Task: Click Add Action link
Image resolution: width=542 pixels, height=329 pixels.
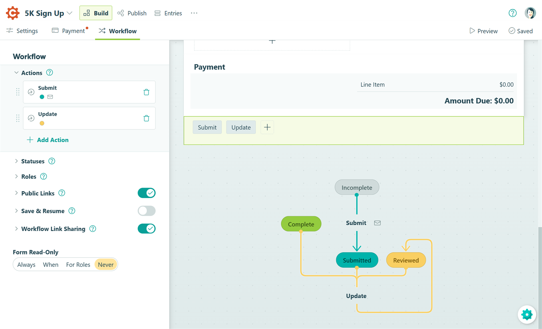Action: 48,140
